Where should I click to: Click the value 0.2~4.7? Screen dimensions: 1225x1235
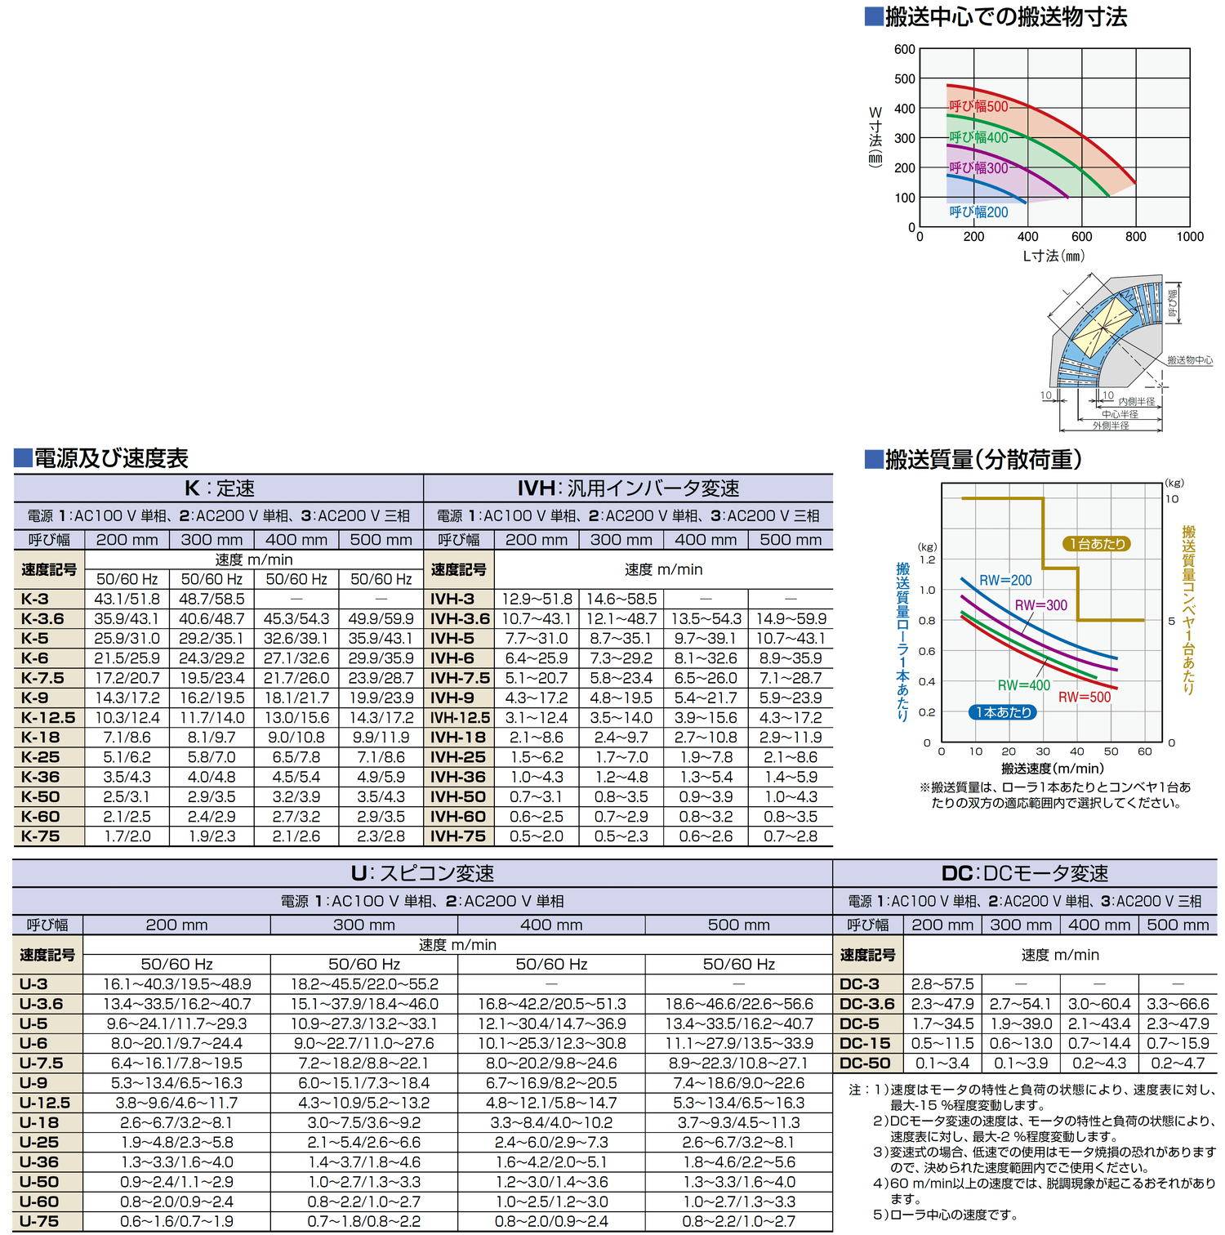1178,1063
